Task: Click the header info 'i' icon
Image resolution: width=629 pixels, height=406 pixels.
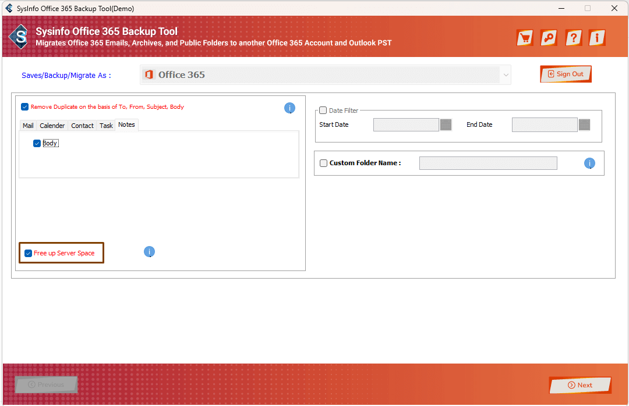Action: 597,38
